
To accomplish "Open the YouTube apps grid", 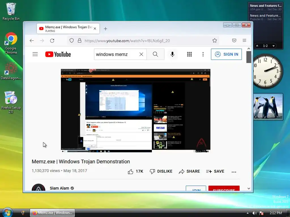I will pos(189,54).
